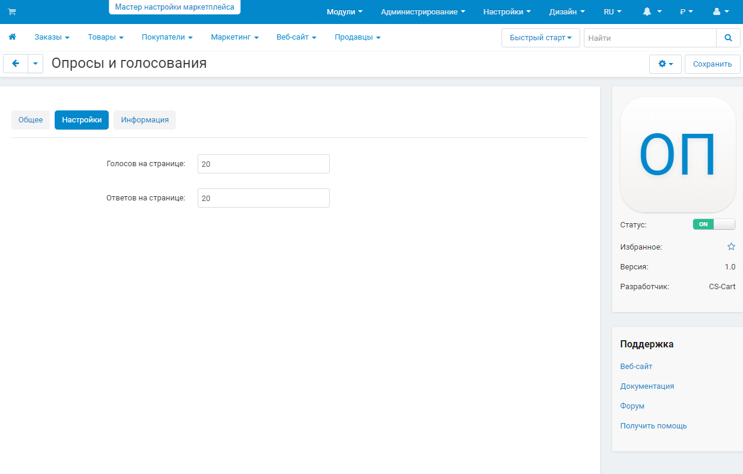Viewport: 743px width, 474px height.
Task: Open the notifications bell menu
Action: click(x=652, y=11)
